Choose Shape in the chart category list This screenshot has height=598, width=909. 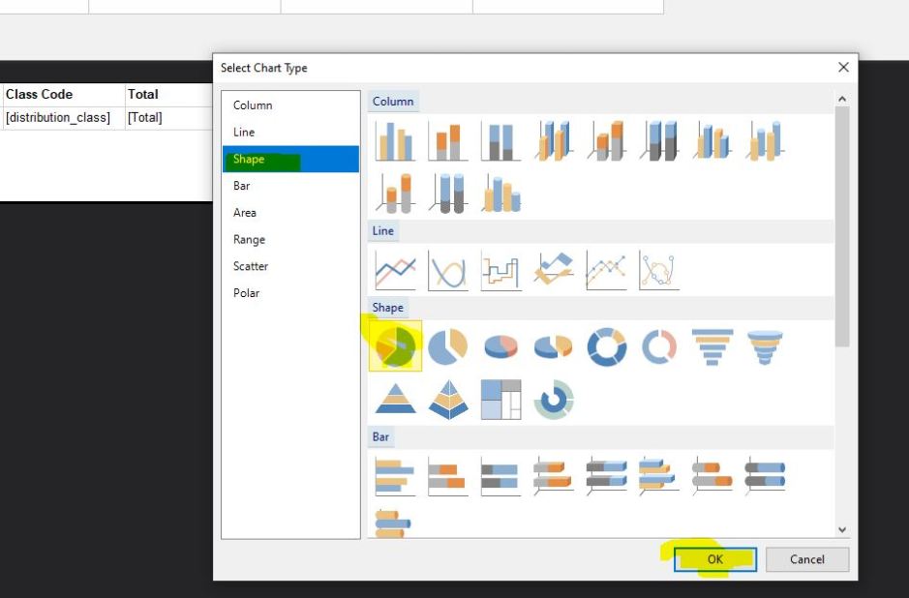point(290,159)
